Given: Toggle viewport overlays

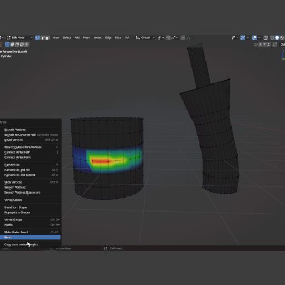Looking at the screenshot, I should [x=254, y=38].
